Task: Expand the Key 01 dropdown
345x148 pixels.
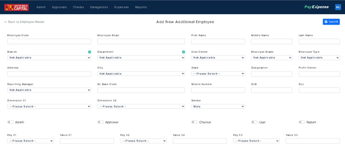Action: pyautogui.click(x=30, y=141)
